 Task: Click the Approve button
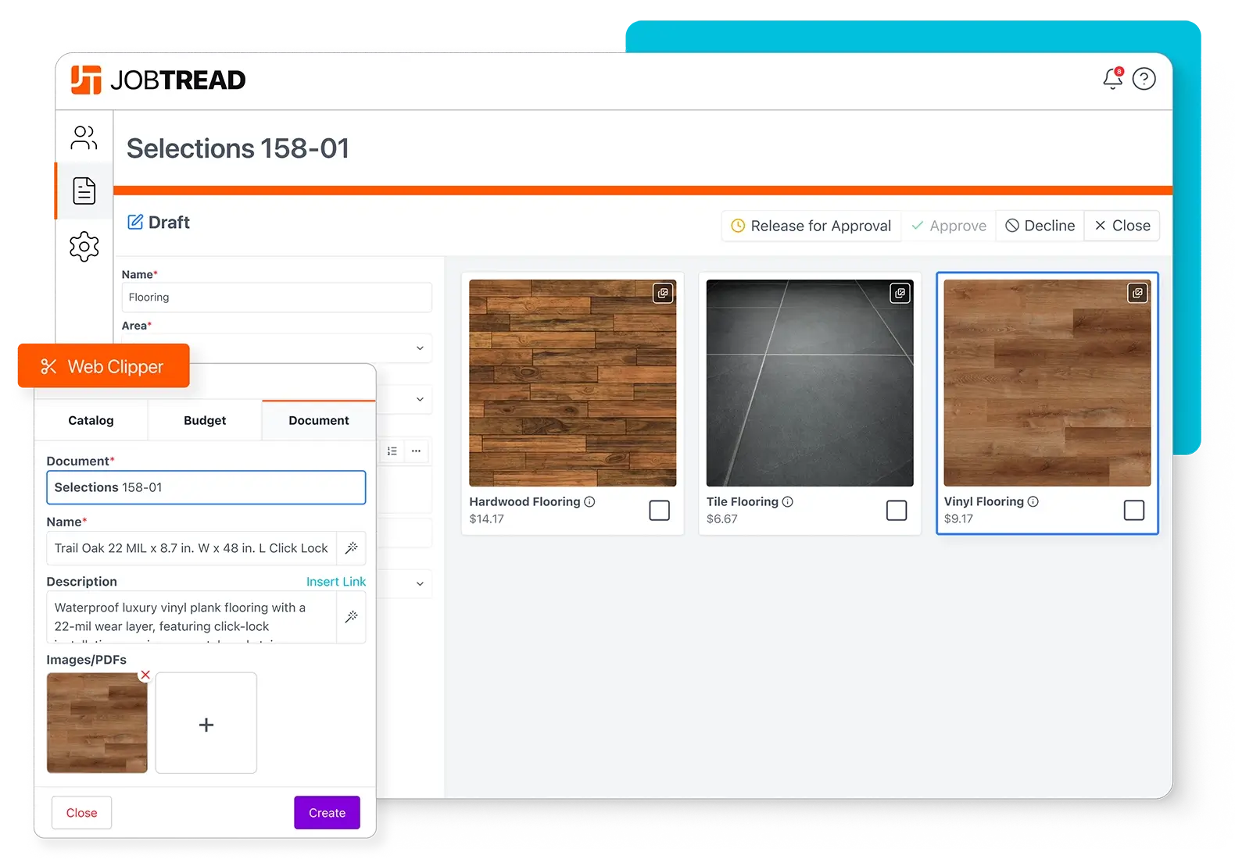pos(949,226)
